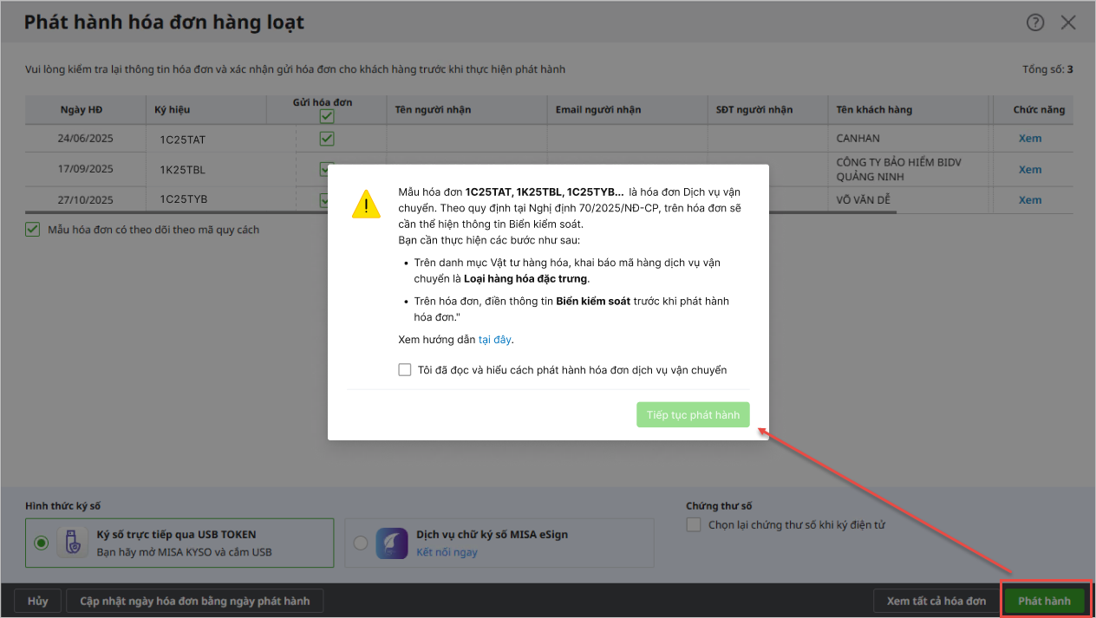Close the bulk invoice issuing window
1096x618 pixels.
coord(1068,23)
